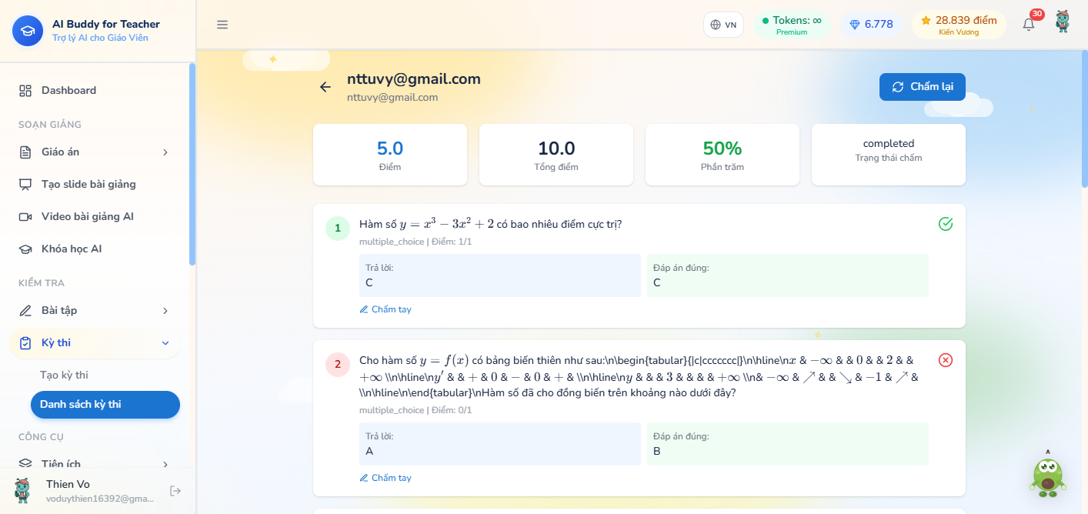Click the AI Buddy graduation cap logo
The height and width of the screenshot is (514, 1088).
pyautogui.click(x=28, y=31)
